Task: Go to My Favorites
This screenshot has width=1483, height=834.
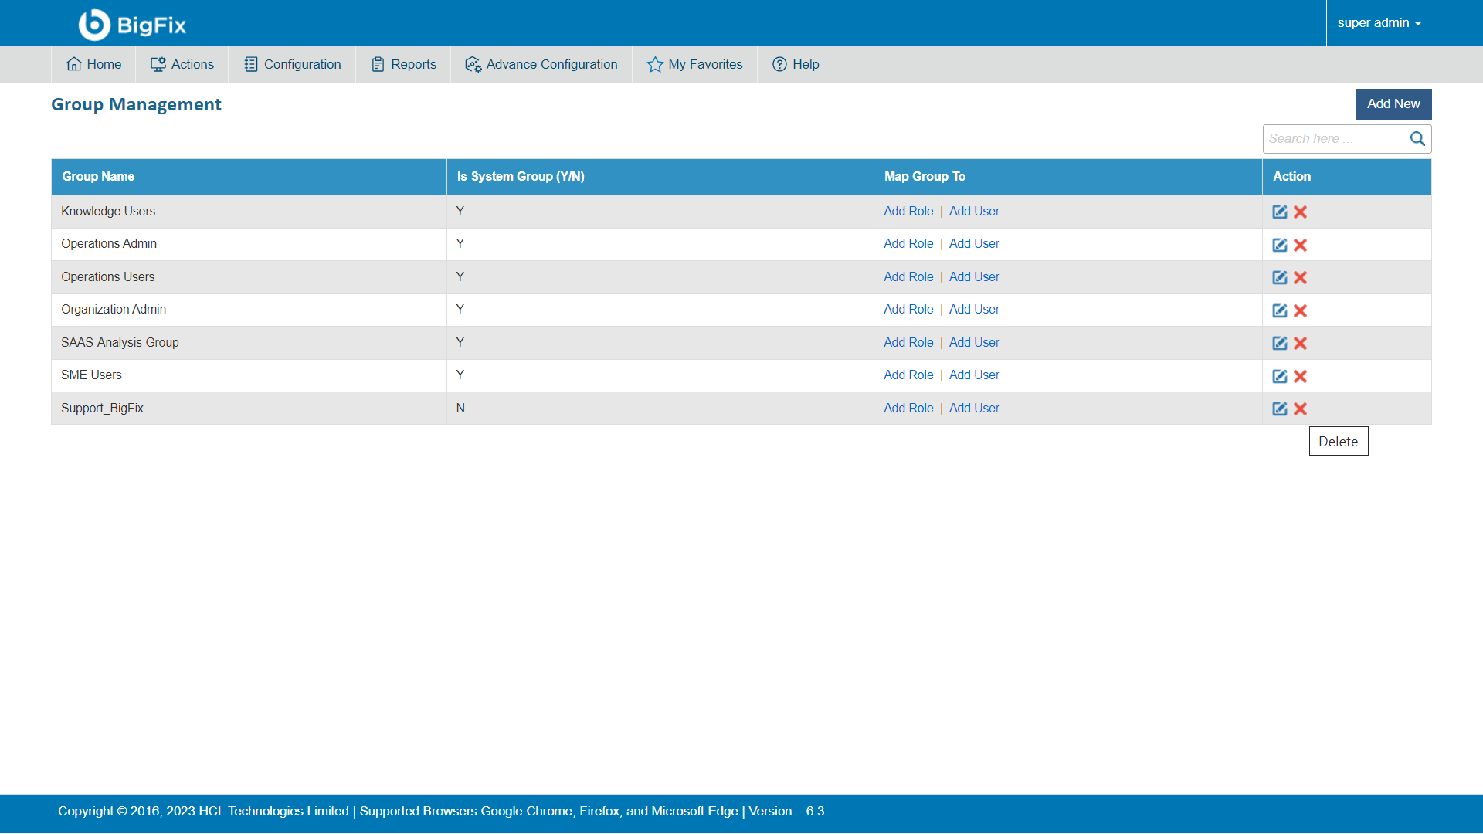Action: (694, 65)
